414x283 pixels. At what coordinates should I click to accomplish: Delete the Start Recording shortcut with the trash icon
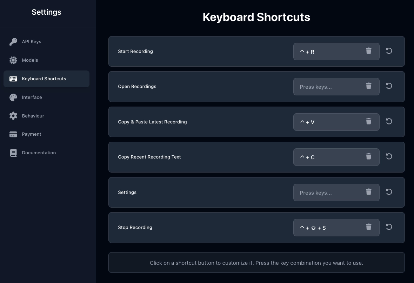click(368, 51)
